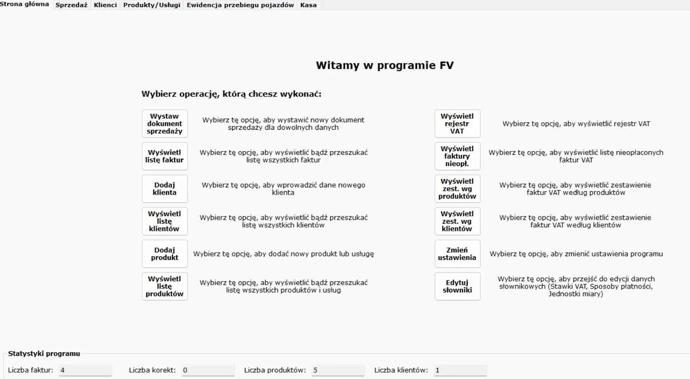Show the client list via 'Wyświetl listę klientów'
The width and height of the screenshot is (690, 379).
click(x=164, y=221)
